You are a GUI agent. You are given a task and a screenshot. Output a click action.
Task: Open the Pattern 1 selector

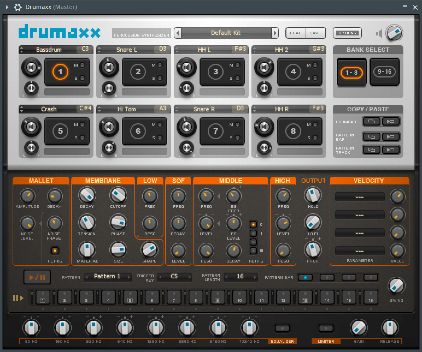click(107, 277)
